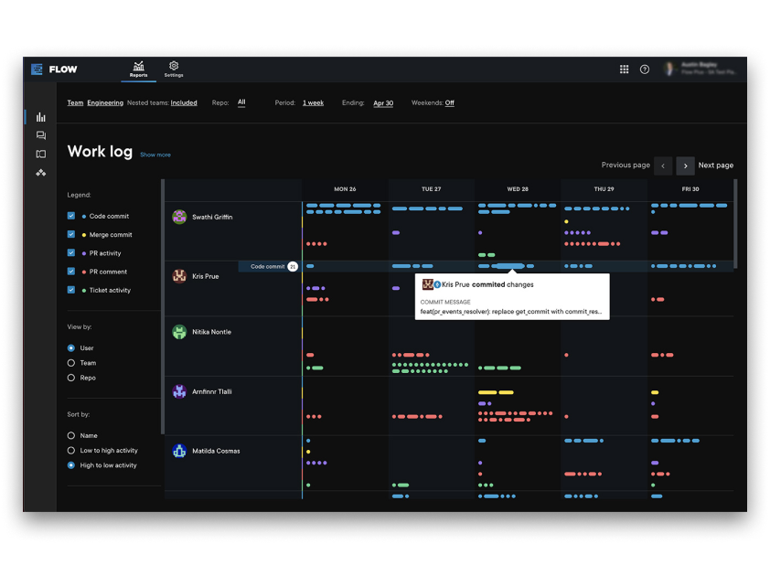Viewport: 770px width, 587px height.
Task: Select the View by Team radio button
Action: click(x=71, y=363)
